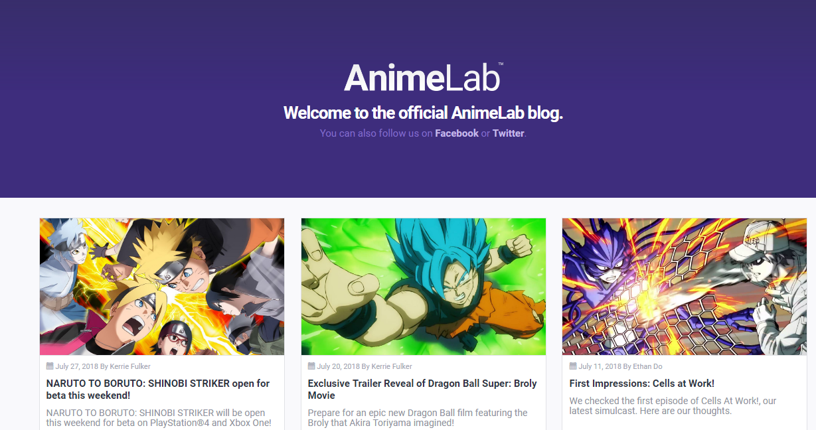This screenshot has width=816, height=430.
Task: Click calendar icon beside July 20, 2018
Action: click(x=311, y=366)
